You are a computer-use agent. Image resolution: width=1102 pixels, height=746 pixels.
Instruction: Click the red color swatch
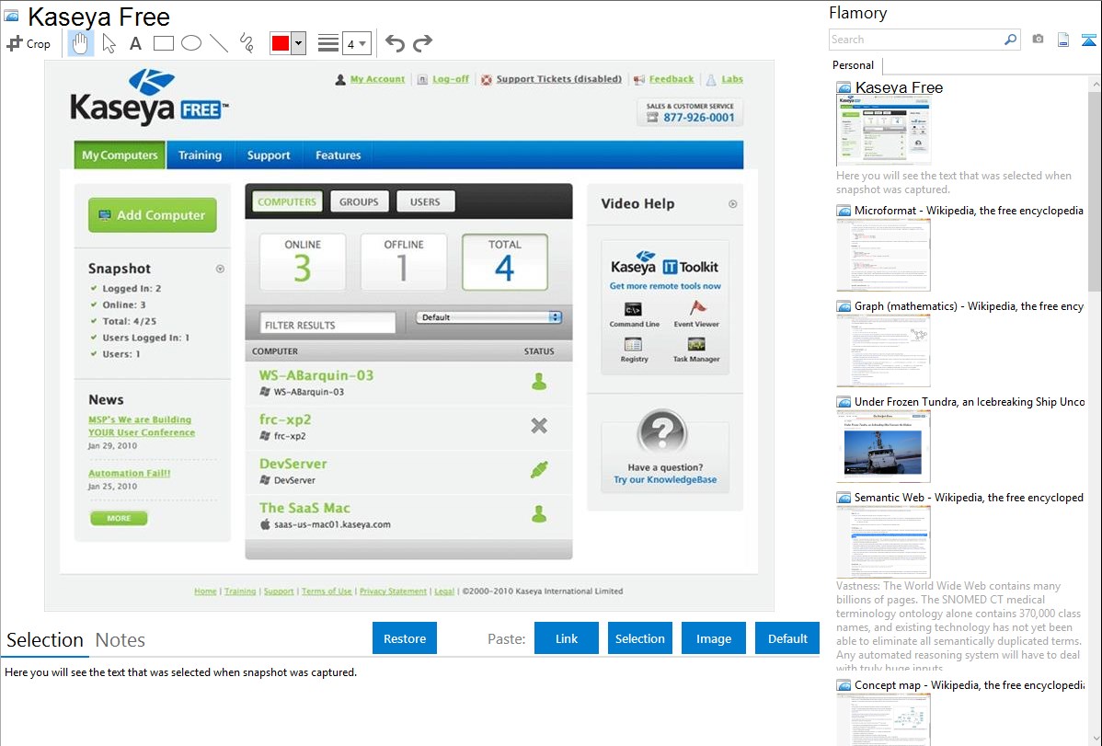(x=281, y=43)
